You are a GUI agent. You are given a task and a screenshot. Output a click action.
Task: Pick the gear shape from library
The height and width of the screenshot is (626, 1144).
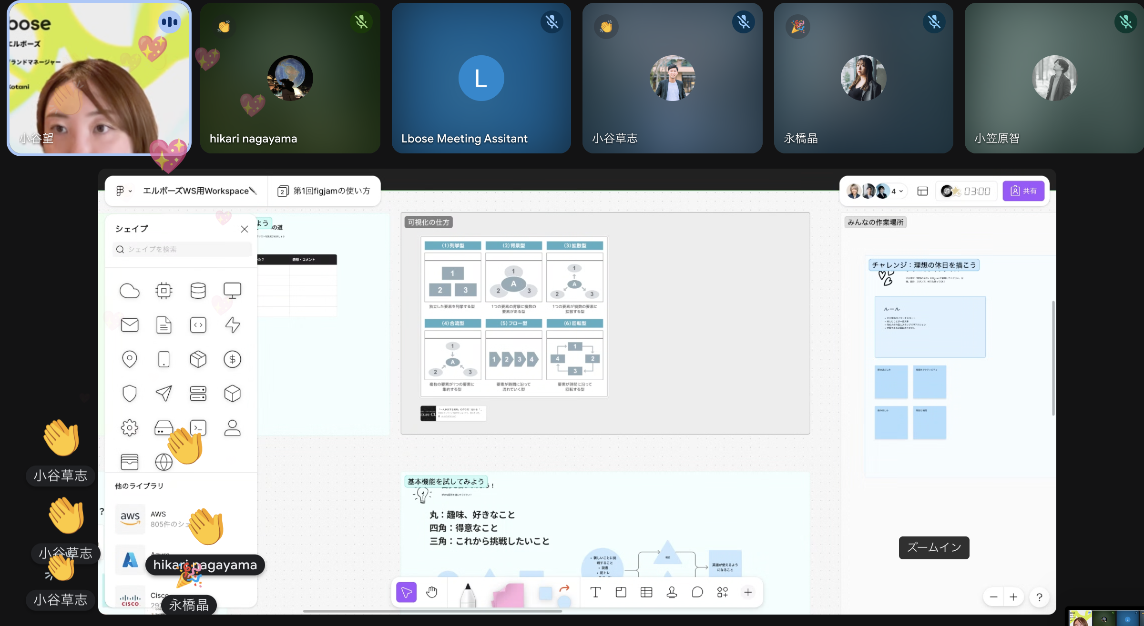[129, 428]
